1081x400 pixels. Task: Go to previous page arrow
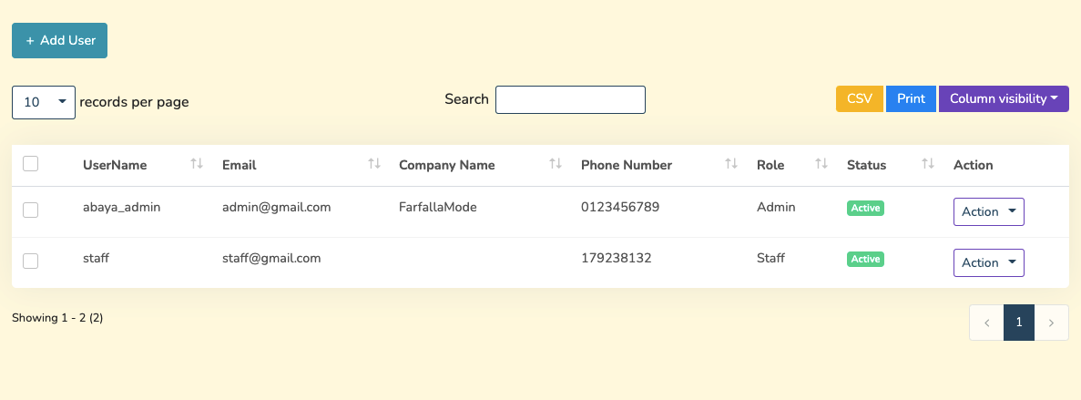click(x=986, y=323)
